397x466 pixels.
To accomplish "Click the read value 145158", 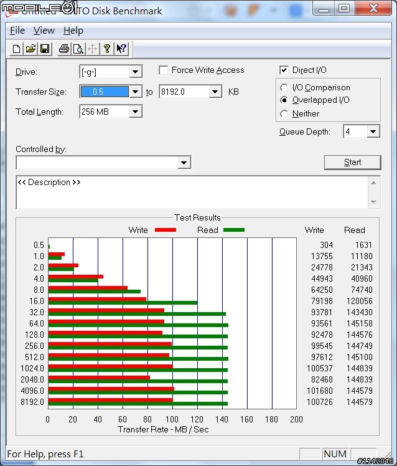I will (x=359, y=323).
